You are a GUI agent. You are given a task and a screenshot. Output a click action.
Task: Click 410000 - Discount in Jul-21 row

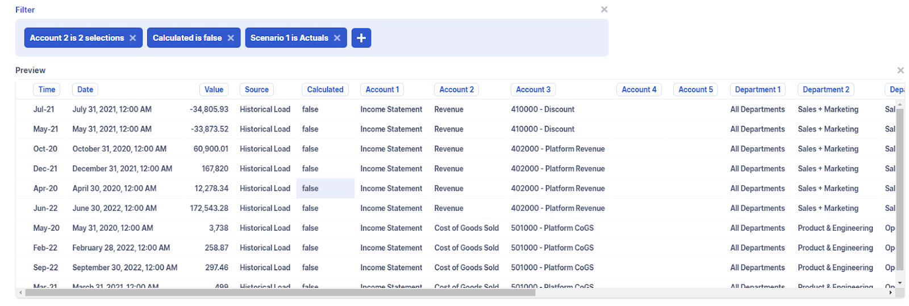point(543,109)
